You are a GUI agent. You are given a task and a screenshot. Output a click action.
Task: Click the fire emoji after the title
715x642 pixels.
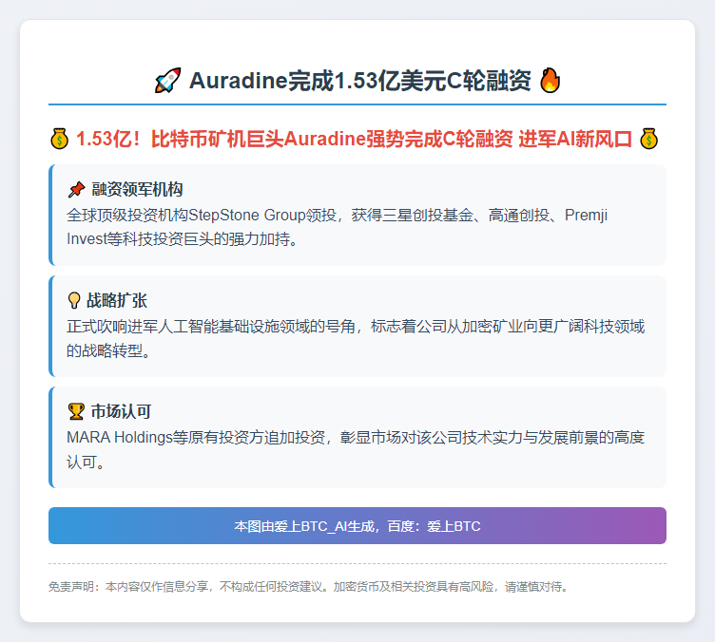point(550,80)
